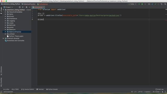Click selenium_Using_Python breadcrumb
The image size is (167, 94).
point(10,4)
